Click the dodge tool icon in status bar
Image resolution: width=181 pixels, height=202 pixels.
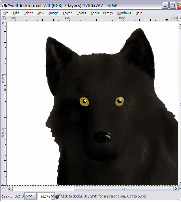pos(58,196)
